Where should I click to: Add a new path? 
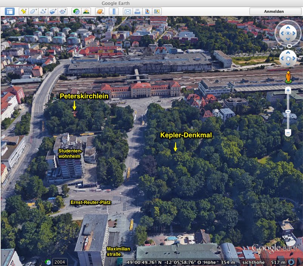coord(43,11)
